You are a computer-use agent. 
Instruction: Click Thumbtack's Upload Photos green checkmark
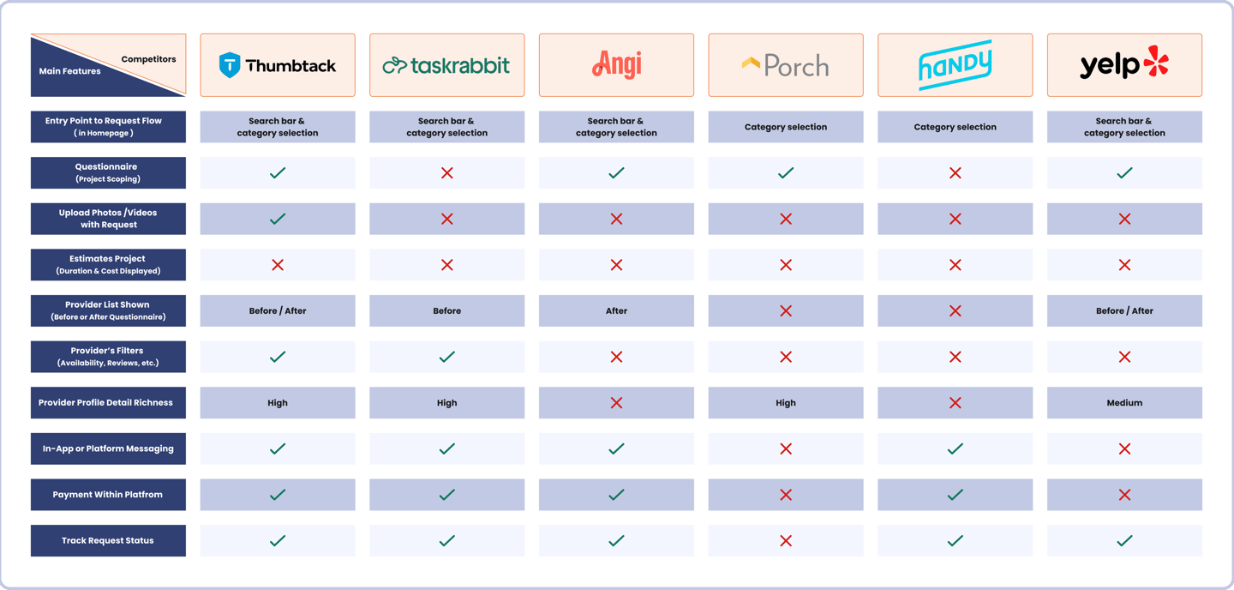[x=278, y=219]
